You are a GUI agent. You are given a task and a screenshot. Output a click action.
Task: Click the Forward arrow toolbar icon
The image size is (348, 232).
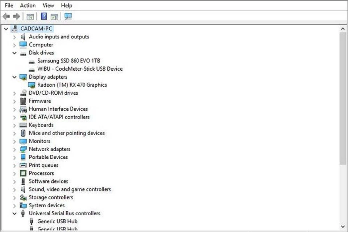pyautogui.click(x=16, y=16)
